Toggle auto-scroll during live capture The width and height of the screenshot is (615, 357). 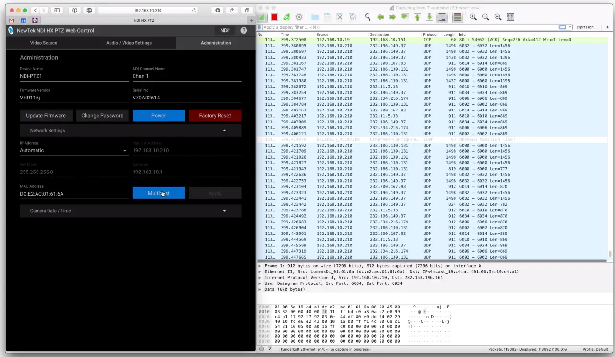[442, 17]
